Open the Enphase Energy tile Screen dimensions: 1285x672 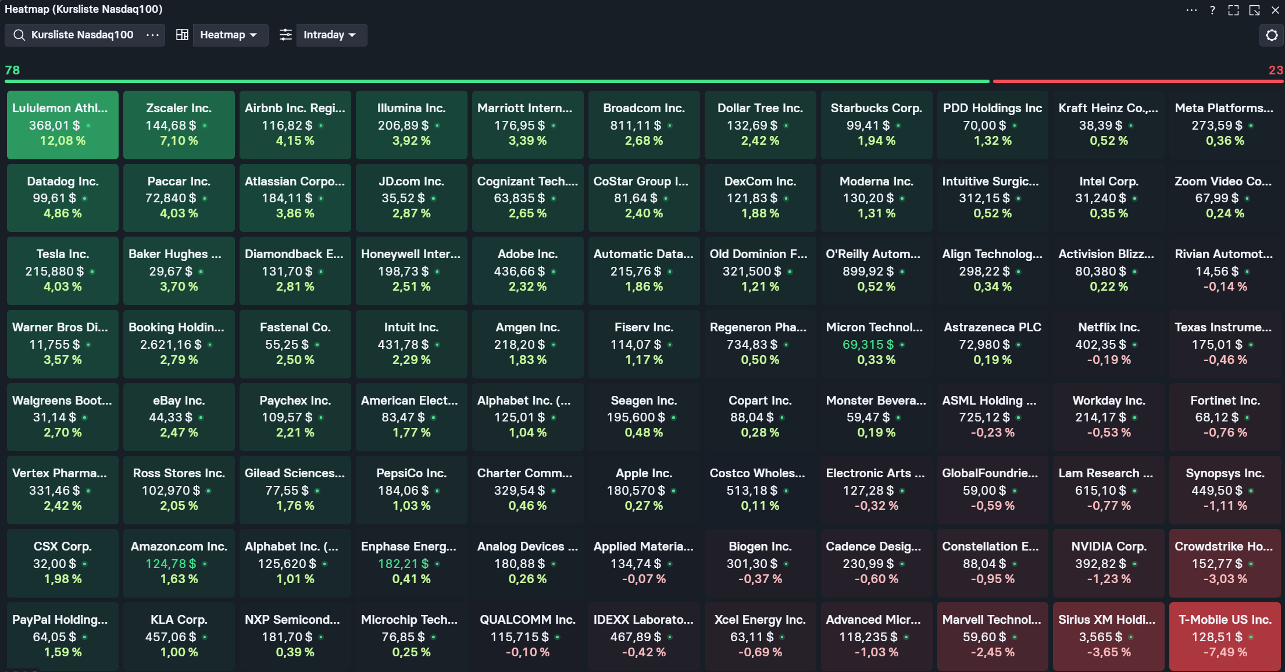click(x=412, y=563)
